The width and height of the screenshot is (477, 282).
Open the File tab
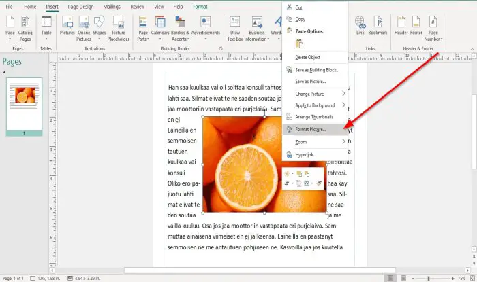click(9, 7)
